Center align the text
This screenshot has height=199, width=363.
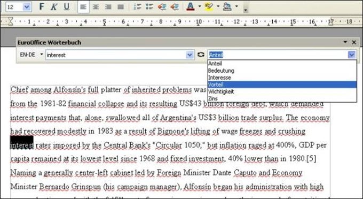96,7
